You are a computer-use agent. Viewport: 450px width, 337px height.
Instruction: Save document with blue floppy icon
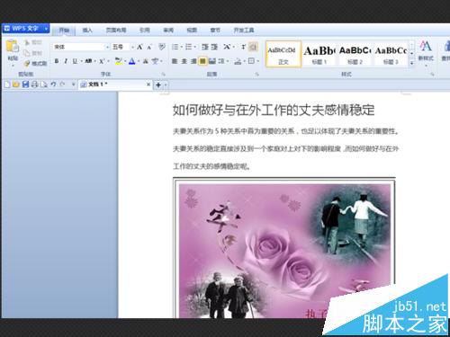pyautogui.click(x=25, y=84)
